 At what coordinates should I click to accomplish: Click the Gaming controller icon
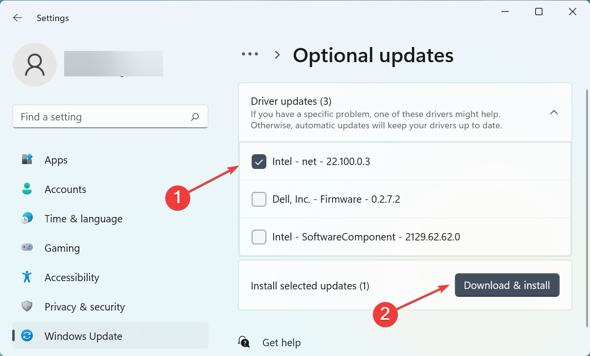coord(27,248)
